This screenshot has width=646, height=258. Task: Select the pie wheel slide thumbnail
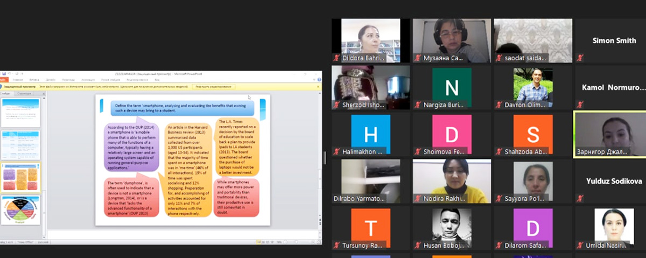[20, 210]
